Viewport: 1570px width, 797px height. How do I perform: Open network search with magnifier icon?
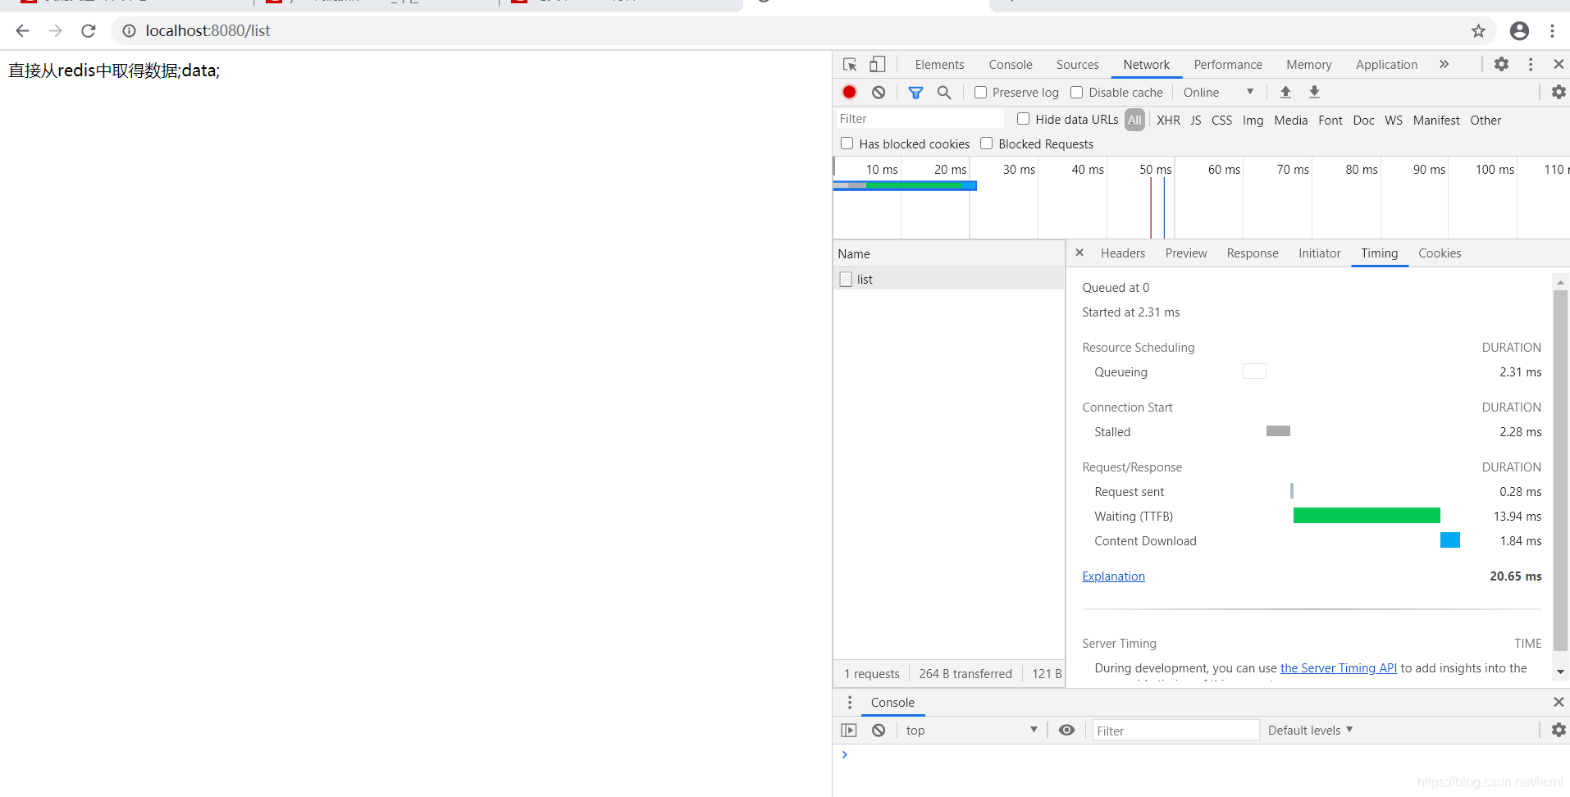click(944, 93)
